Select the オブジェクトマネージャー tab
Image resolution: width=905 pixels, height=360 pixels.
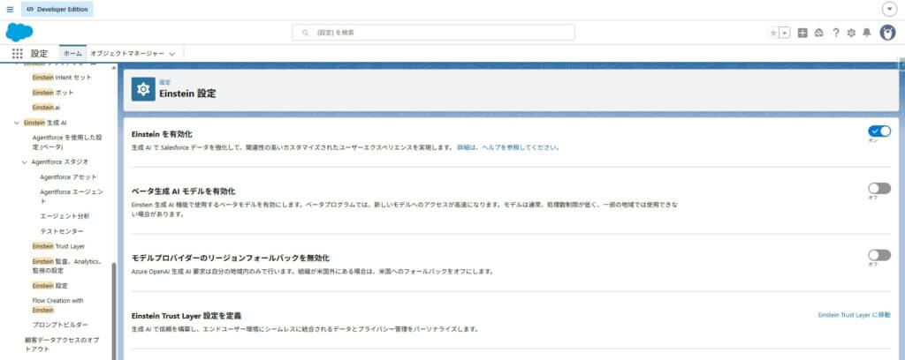(127, 53)
